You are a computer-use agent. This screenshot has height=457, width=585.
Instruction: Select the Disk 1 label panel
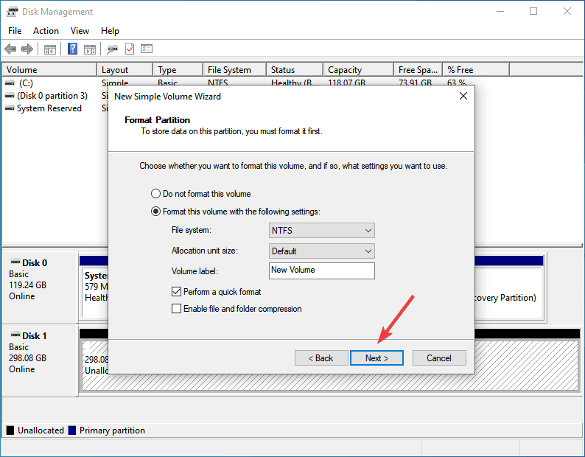(40, 360)
